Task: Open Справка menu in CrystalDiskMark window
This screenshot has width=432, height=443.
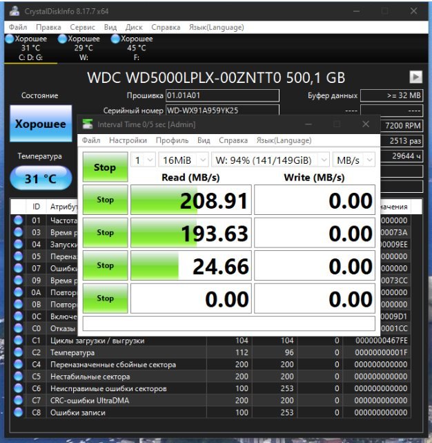Action: pos(233,140)
